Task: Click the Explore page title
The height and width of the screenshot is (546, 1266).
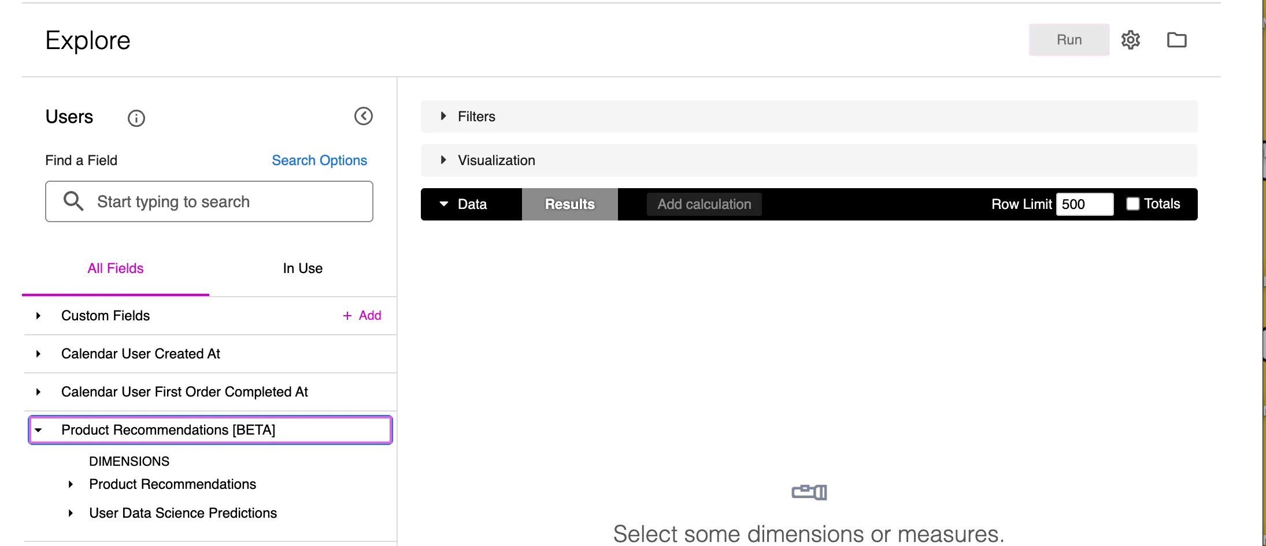Action: [88, 40]
